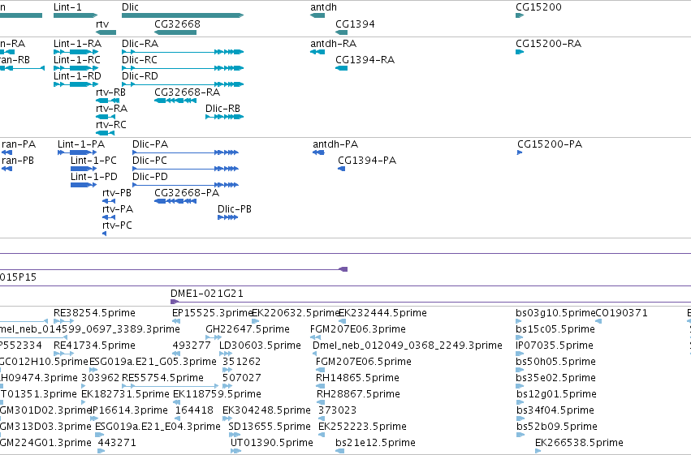This screenshot has width=691, height=455.
Task: Select the EK118759.5prime EST
Action: (x=177, y=402)
